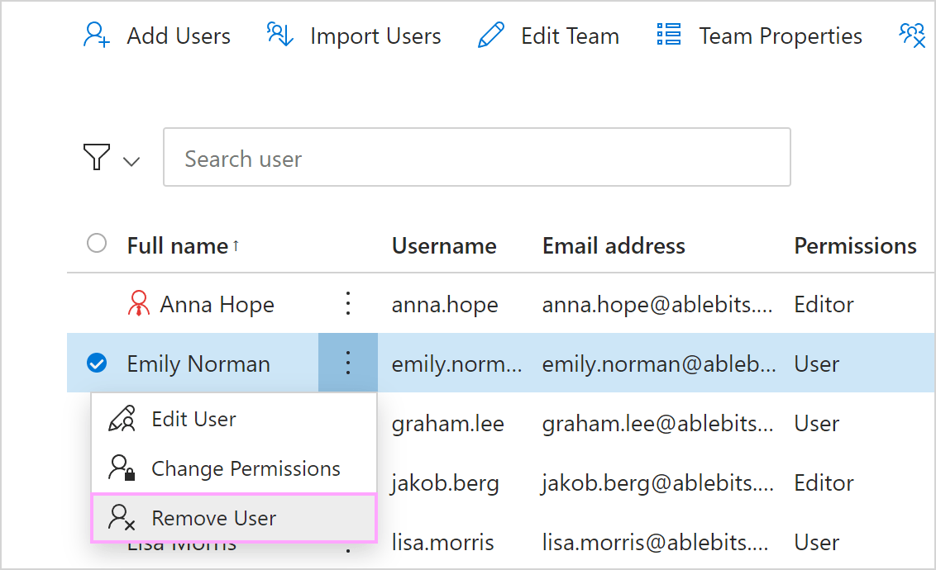The image size is (936, 570).
Task: Click jakob.berg@ablebits email cell
Action: [658, 483]
